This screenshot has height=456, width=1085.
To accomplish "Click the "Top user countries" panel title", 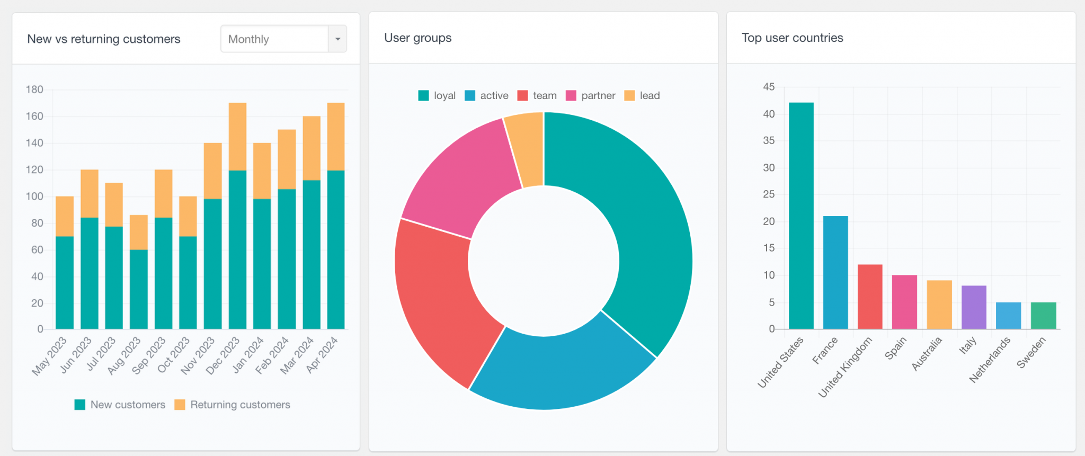I will pos(792,38).
